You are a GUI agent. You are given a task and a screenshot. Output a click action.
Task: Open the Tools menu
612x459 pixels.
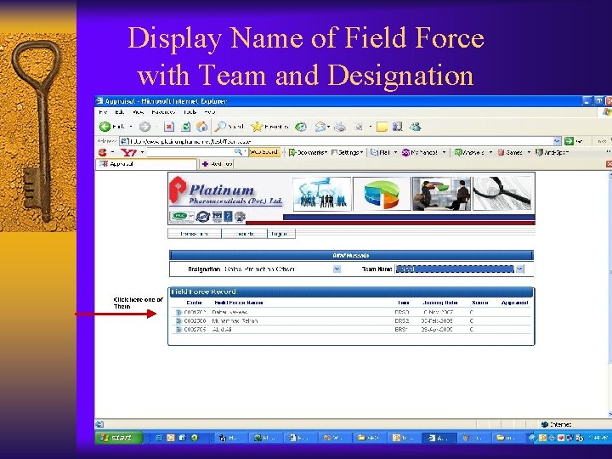coord(190,112)
